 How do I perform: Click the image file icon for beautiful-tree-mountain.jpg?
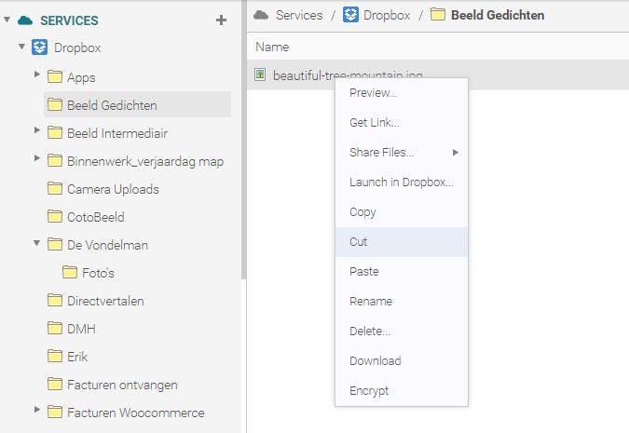pos(261,74)
